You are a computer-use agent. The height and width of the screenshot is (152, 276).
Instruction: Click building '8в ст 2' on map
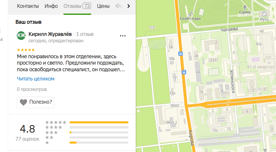(172, 122)
